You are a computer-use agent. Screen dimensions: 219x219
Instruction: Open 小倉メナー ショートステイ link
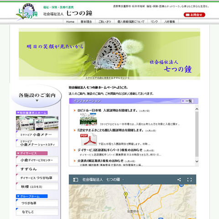(37, 143)
